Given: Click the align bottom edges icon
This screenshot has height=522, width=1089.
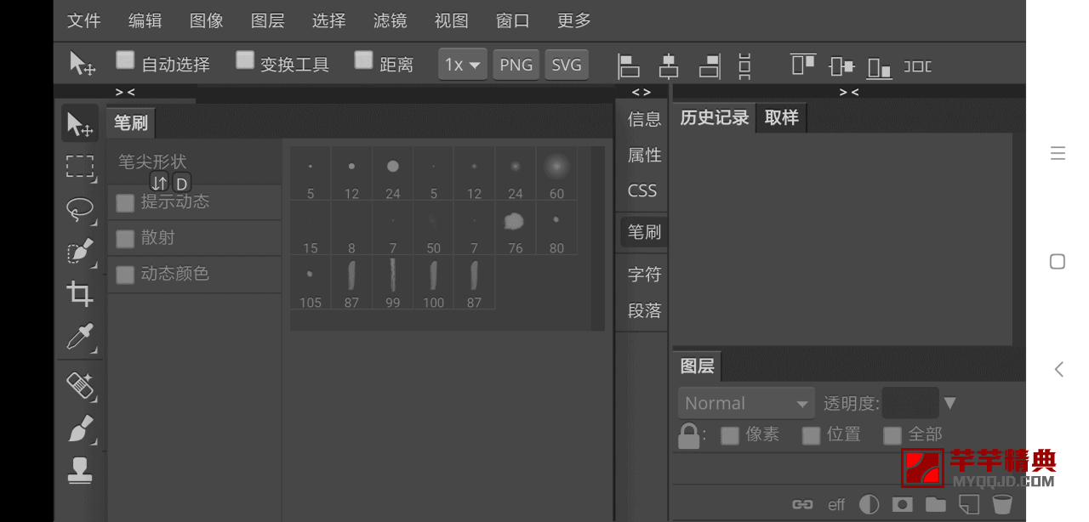Looking at the screenshot, I should 880,67.
